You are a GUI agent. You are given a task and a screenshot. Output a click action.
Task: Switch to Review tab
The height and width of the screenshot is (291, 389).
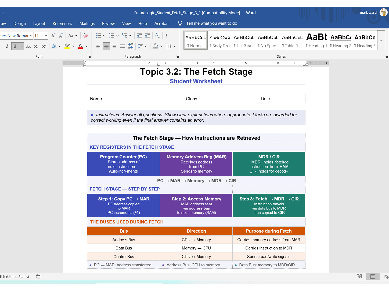pos(108,24)
